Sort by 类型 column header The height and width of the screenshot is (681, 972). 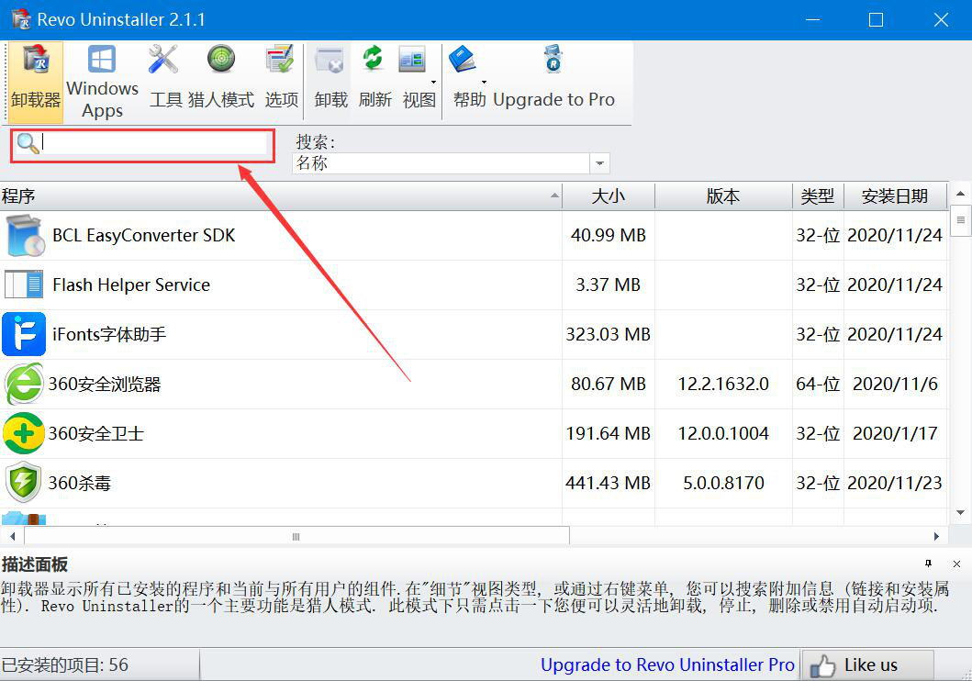pos(818,196)
